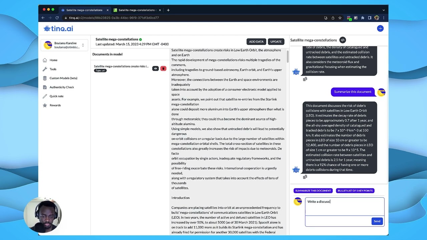
Task: Go forward with the browser forward arrow
Action: click(x=50, y=18)
